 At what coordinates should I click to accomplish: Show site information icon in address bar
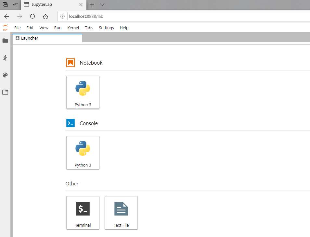[x=62, y=17]
